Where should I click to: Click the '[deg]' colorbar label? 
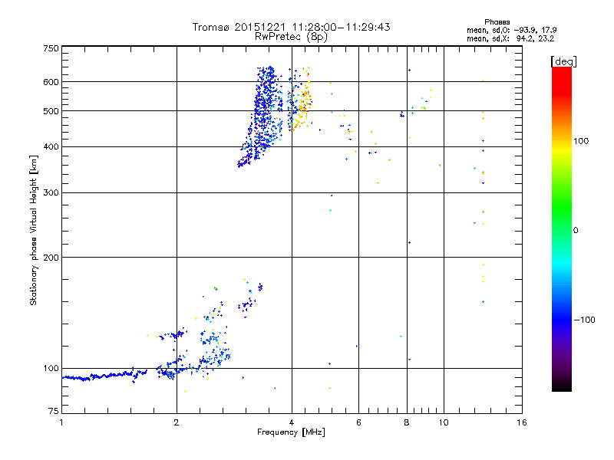pyautogui.click(x=563, y=61)
